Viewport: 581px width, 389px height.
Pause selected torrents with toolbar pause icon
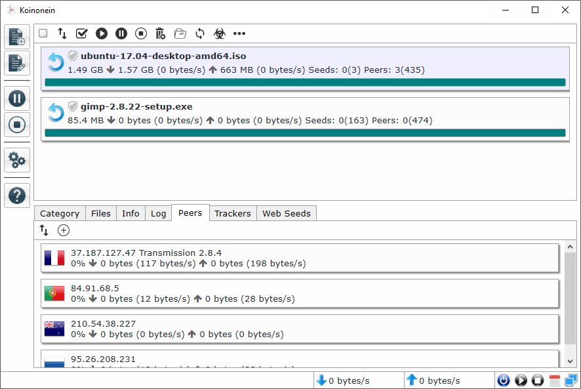point(121,33)
